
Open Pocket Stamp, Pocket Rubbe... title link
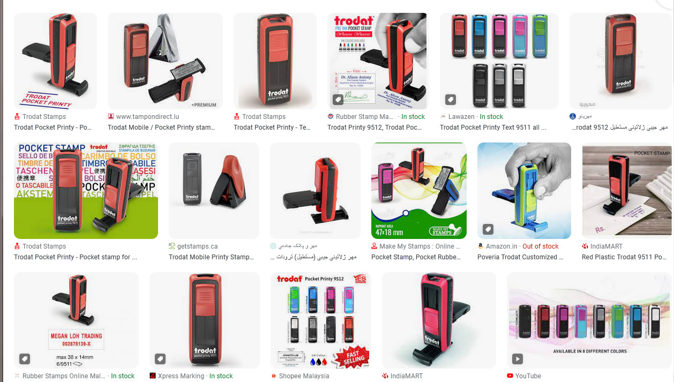(416, 257)
